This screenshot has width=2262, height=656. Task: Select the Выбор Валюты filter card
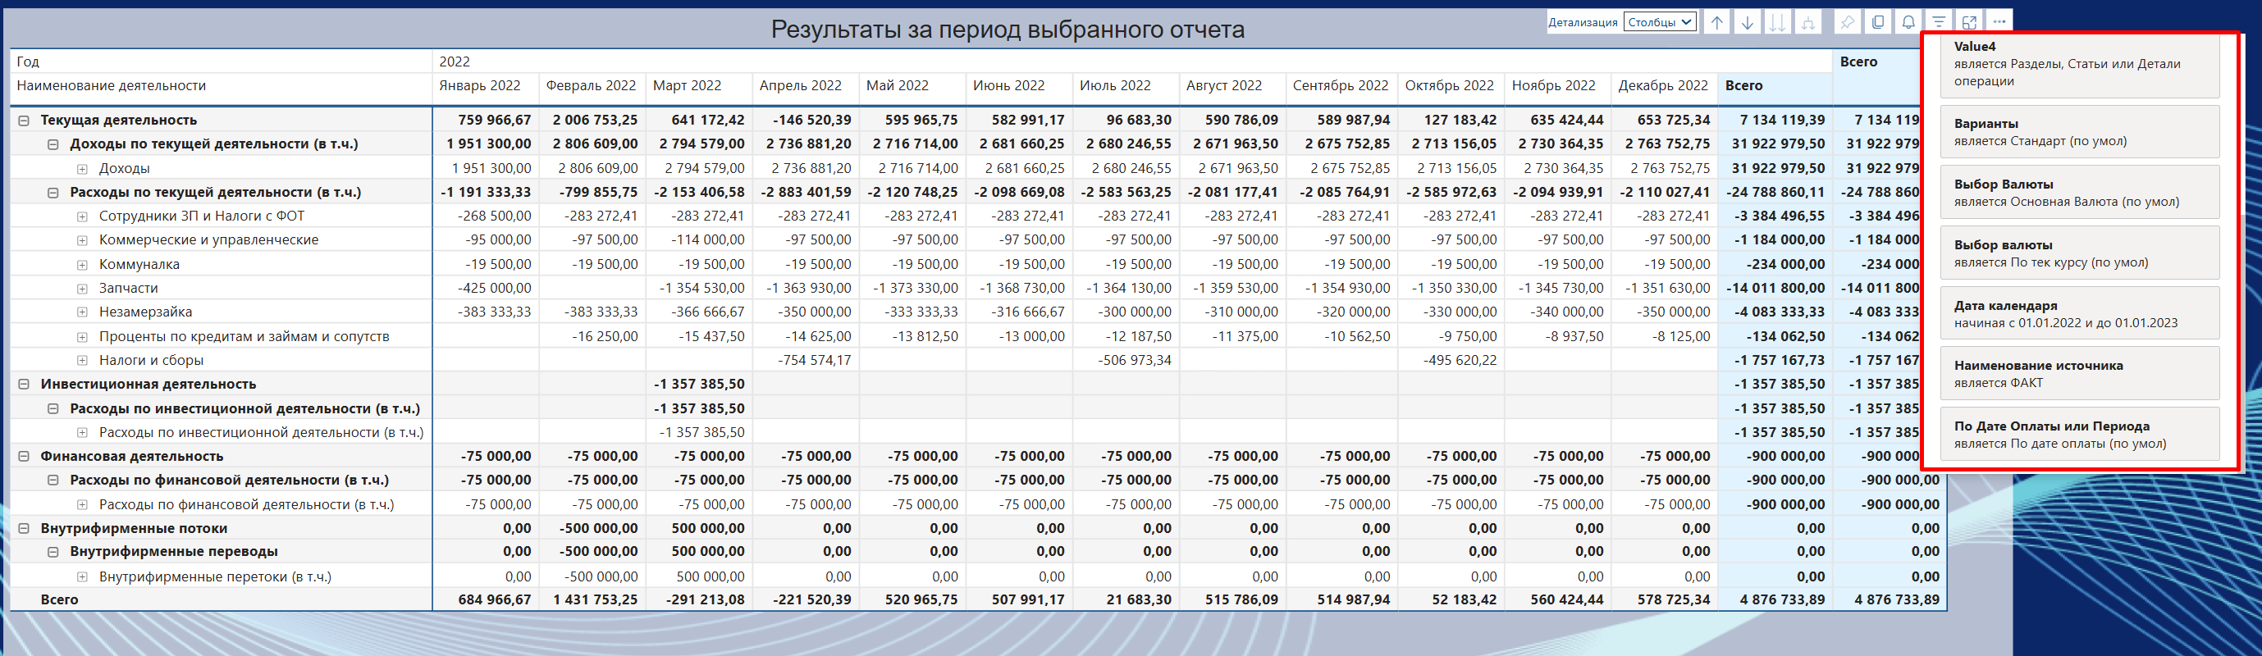(x=2079, y=193)
